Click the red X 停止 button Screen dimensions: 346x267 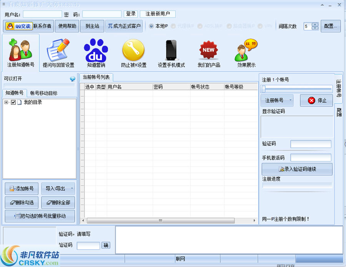316,101
